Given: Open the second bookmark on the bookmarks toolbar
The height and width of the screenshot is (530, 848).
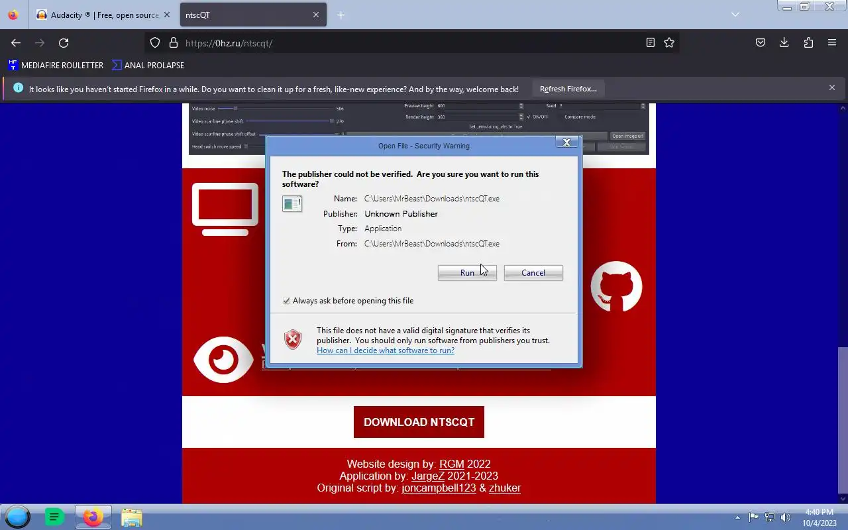Looking at the screenshot, I should pos(148,65).
